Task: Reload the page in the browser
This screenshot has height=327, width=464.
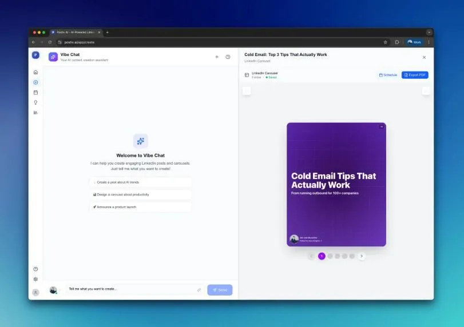Action: 50,42
